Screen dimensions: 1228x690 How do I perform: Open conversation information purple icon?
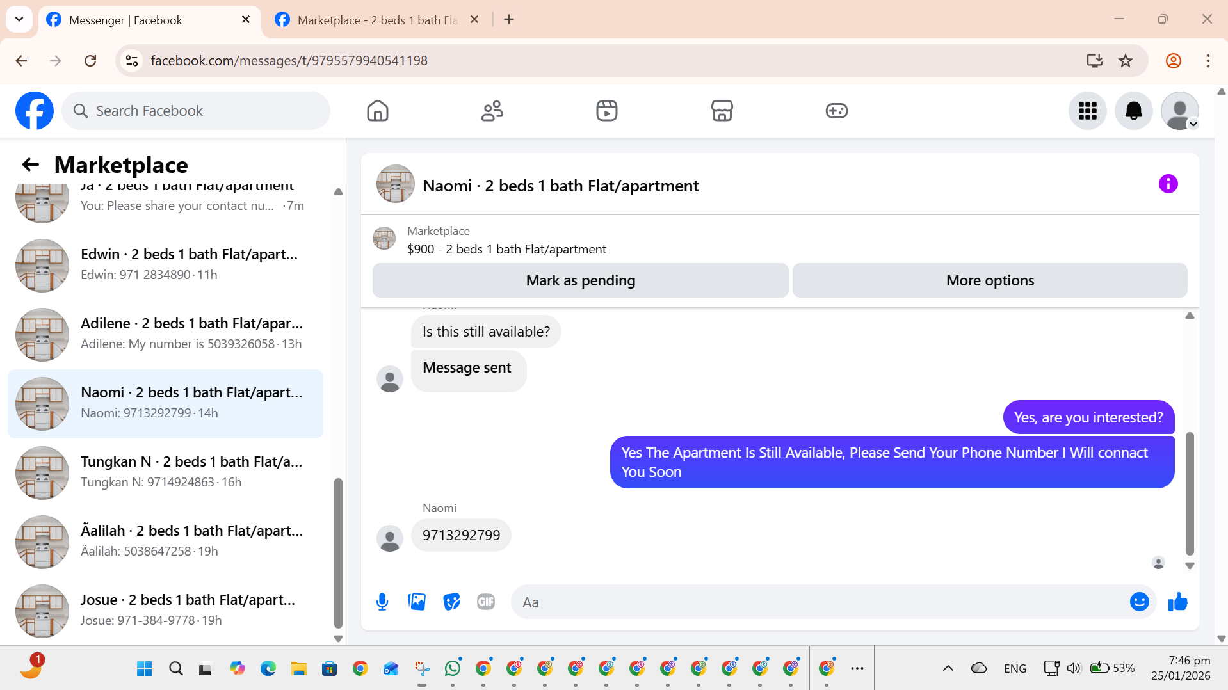point(1168,184)
